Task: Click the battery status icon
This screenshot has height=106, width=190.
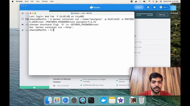Action: (145, 1)
